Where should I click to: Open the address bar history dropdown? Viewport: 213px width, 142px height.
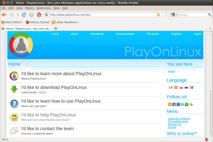click(x=166, y=15)
